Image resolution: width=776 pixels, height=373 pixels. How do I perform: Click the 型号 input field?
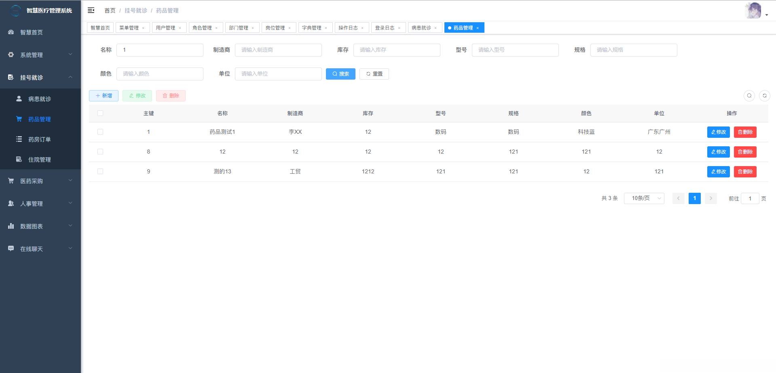point(515,50)
